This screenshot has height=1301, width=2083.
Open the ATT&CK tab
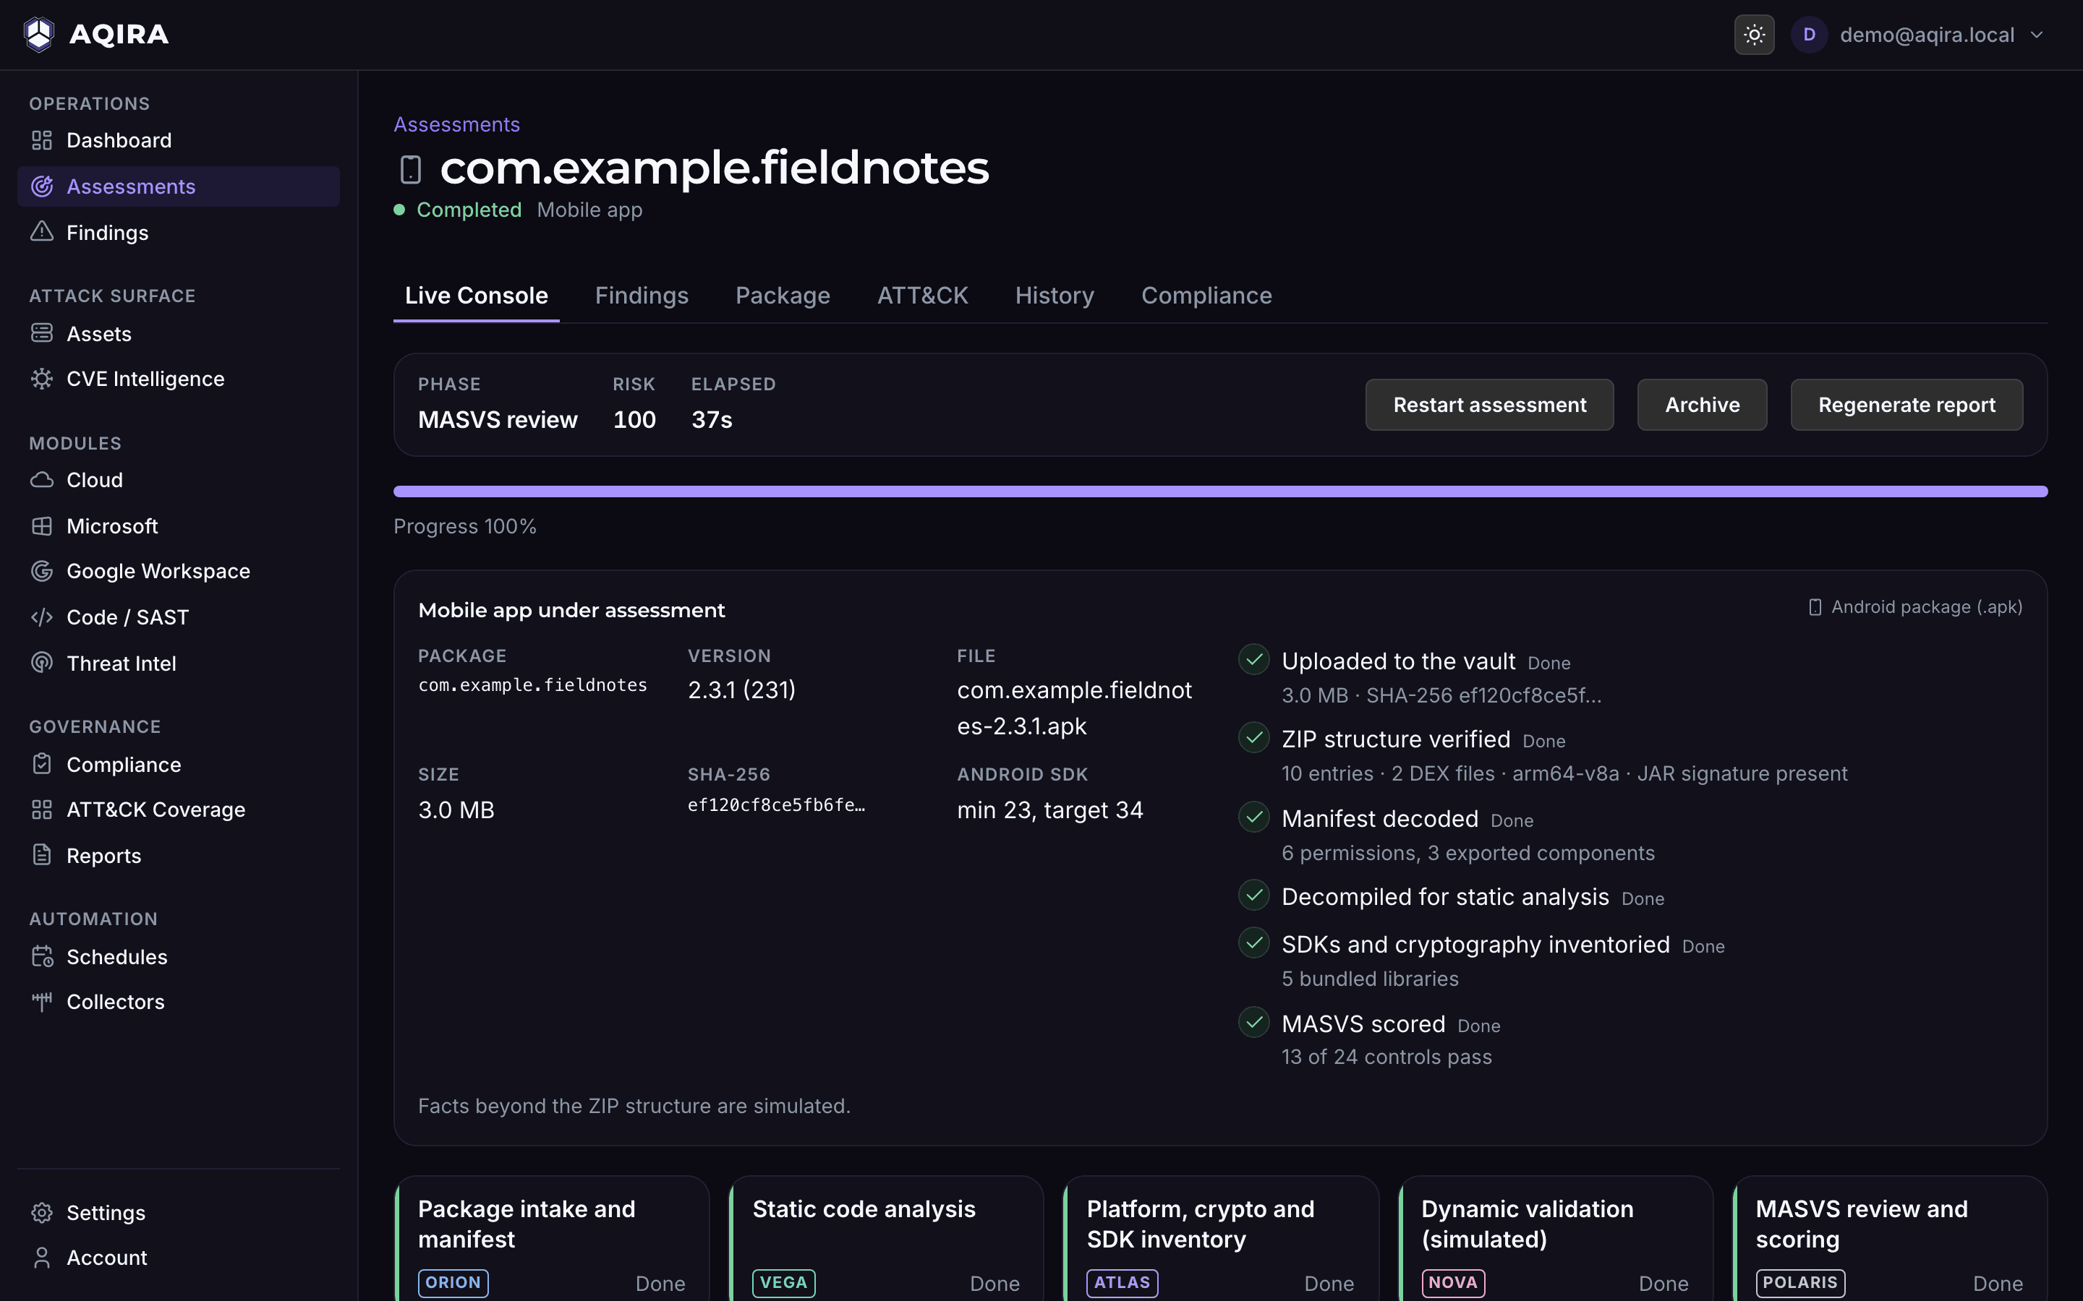[922, 295]
